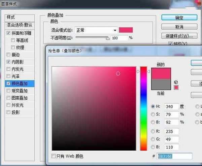Enable the 描边 (Stroke) style checkbox
The width and height of the screenshot is (202, 166).
click(x=8, y=55)
